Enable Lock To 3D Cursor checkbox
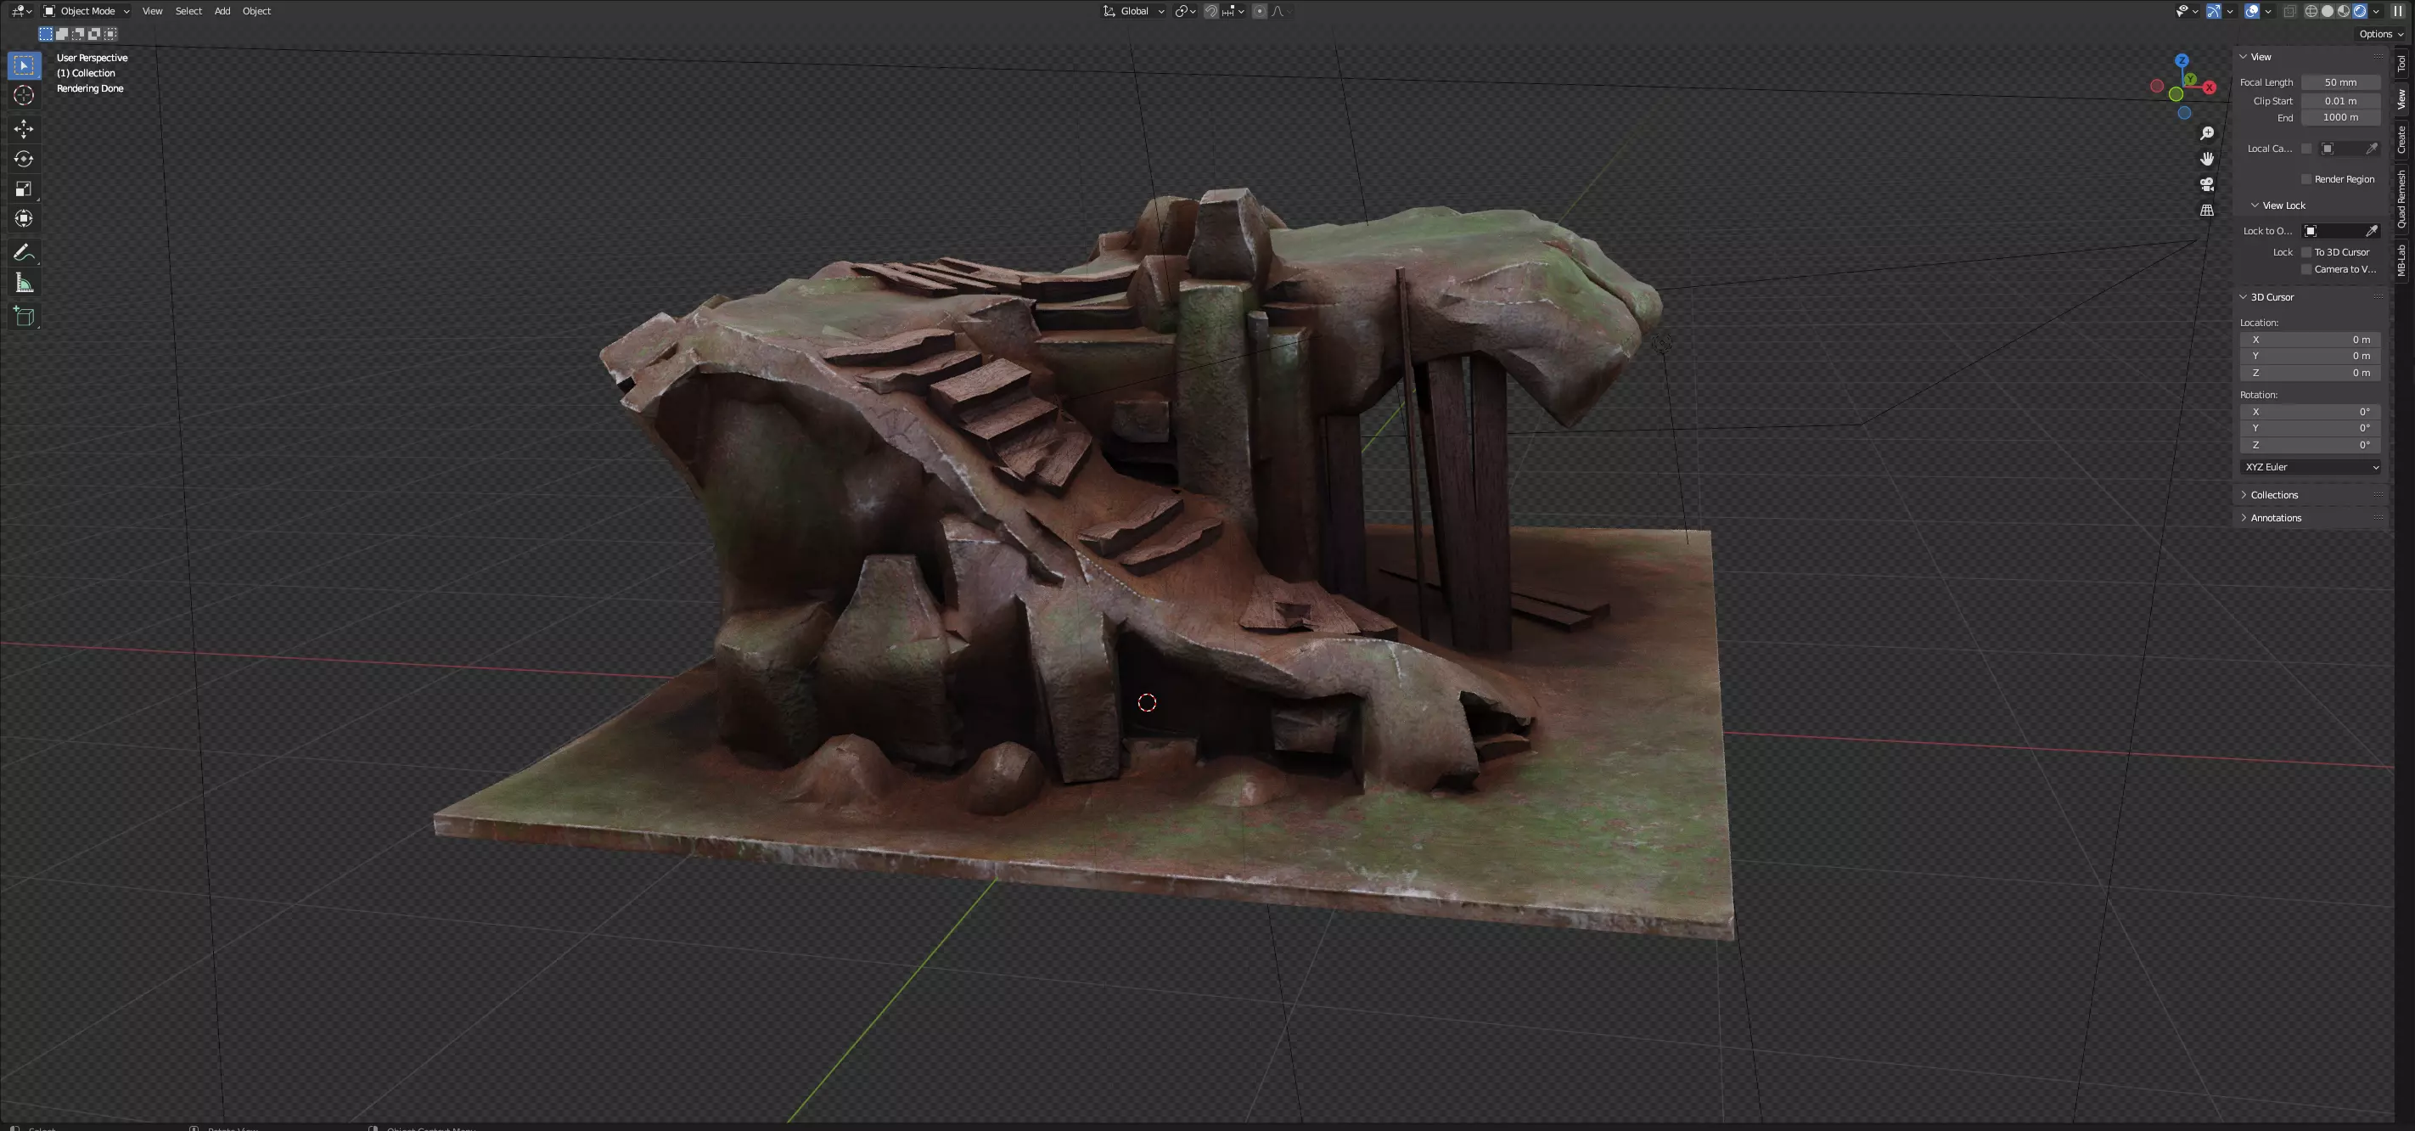The width and height of the screenshot is (2415, 1131). [2306, 252]
